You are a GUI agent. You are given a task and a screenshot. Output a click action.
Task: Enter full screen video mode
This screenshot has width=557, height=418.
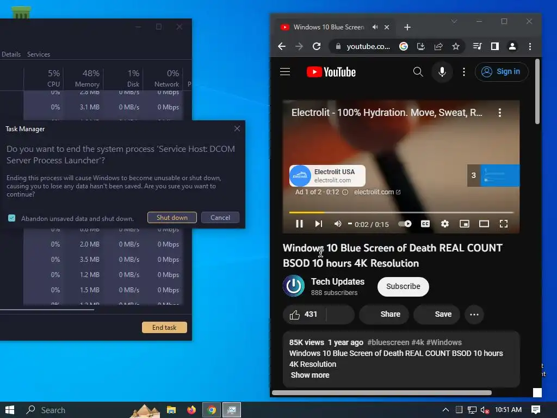tap(503, 224)
